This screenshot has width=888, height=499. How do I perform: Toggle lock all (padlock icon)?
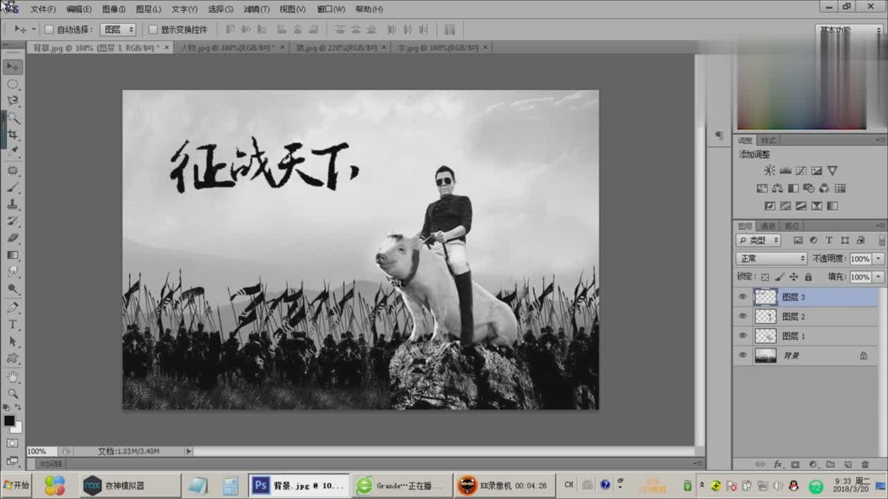(x=808, y=277)
